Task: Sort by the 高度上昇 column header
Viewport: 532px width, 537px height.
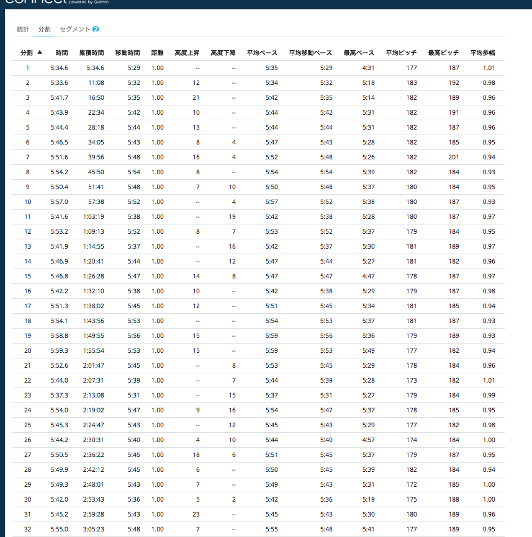Action: click(x=187, y=53)
